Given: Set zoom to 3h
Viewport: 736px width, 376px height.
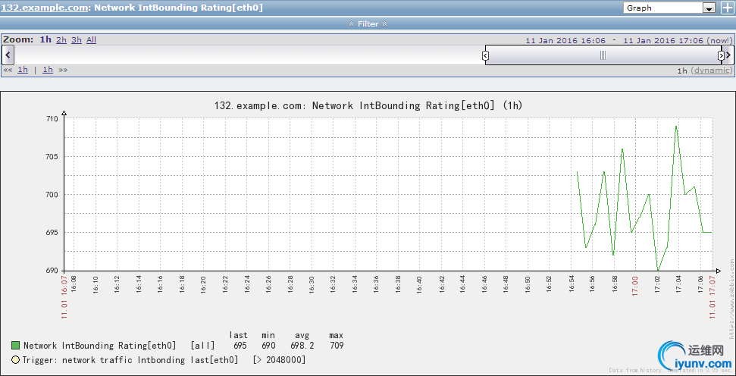Looking at the screenshot, I should (x=77, y=40).
